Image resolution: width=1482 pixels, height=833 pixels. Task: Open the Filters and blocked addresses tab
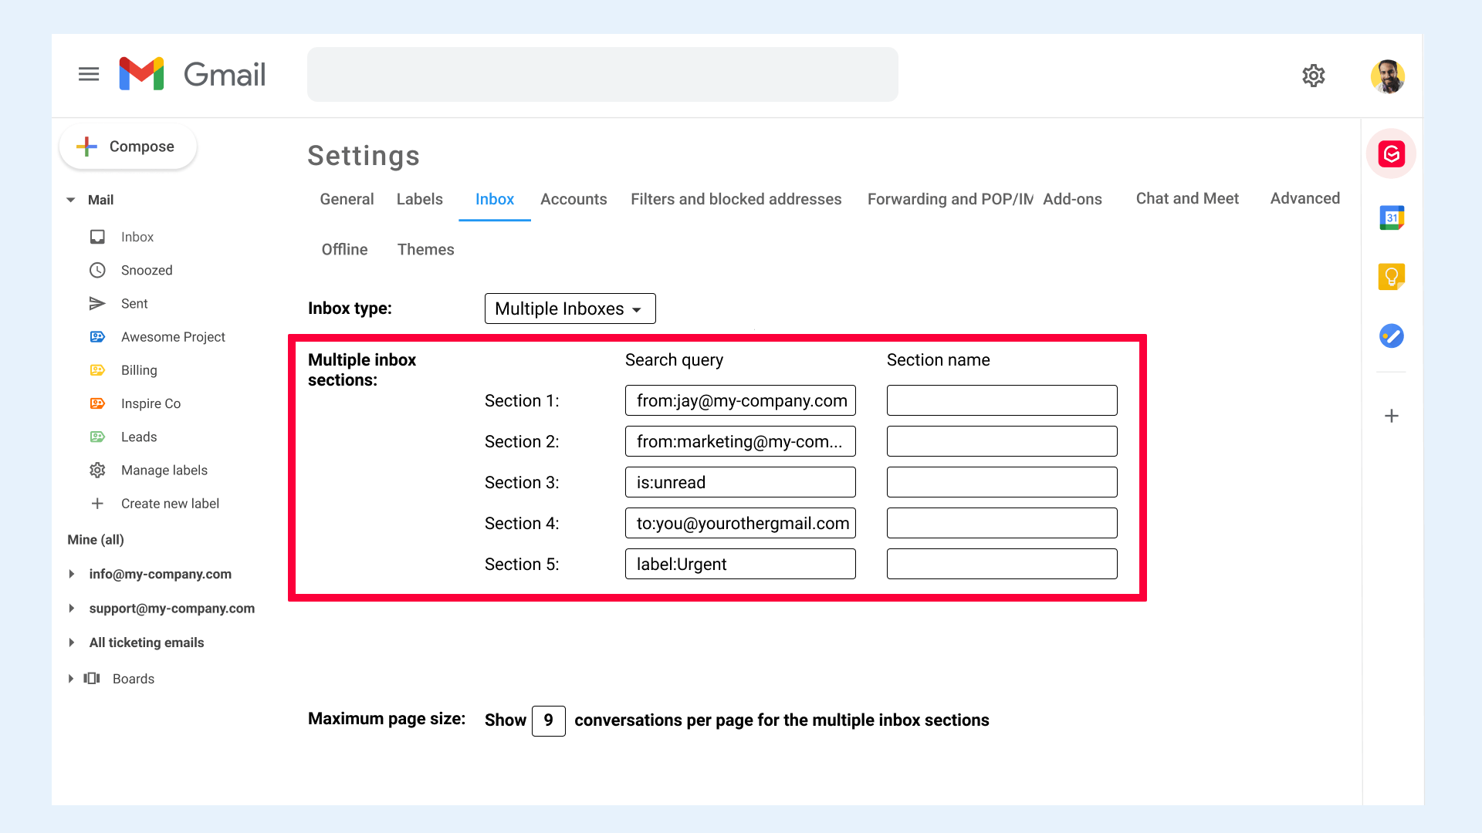(736, 199)
